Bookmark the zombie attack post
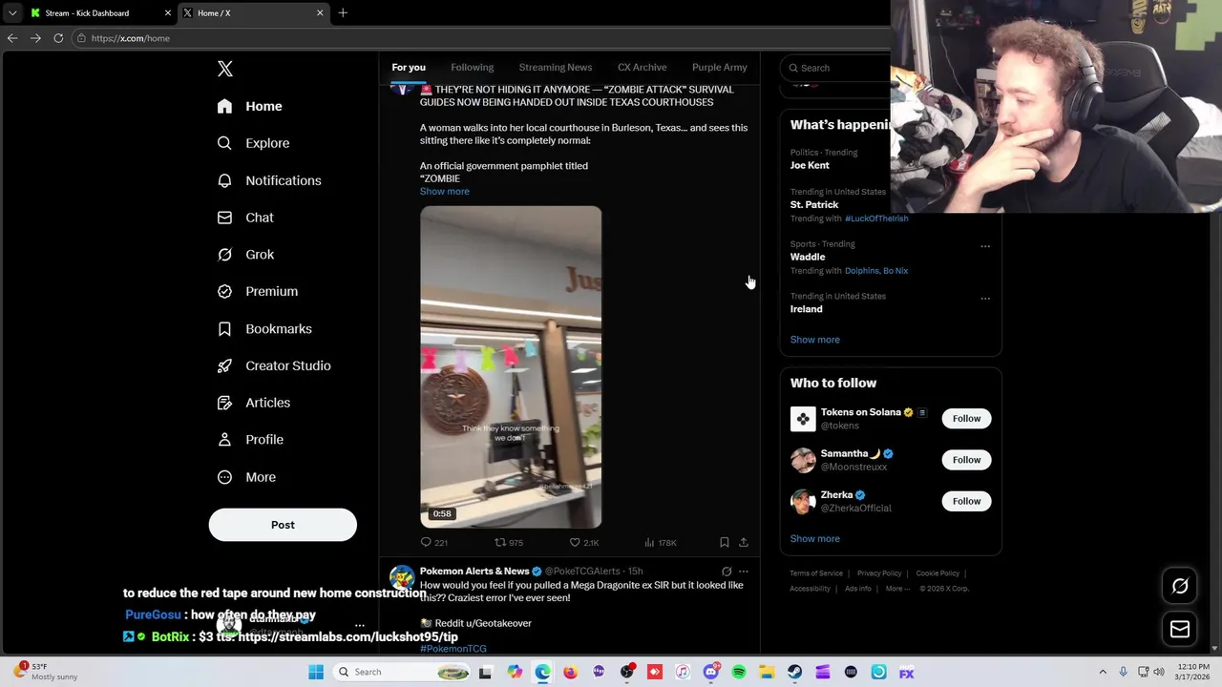 [x=725, y=543]
